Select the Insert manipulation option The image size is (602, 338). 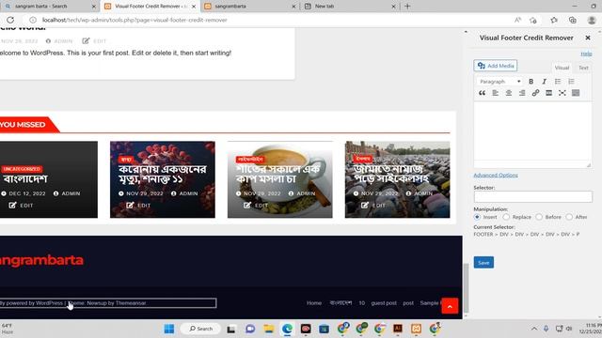click(477, 217)
